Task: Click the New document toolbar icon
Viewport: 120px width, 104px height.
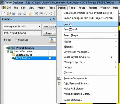Action: (x=4, y=14)
